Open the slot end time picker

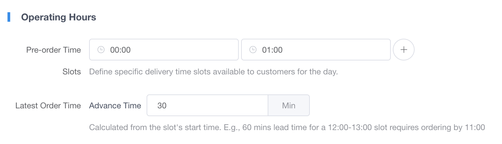321,50
